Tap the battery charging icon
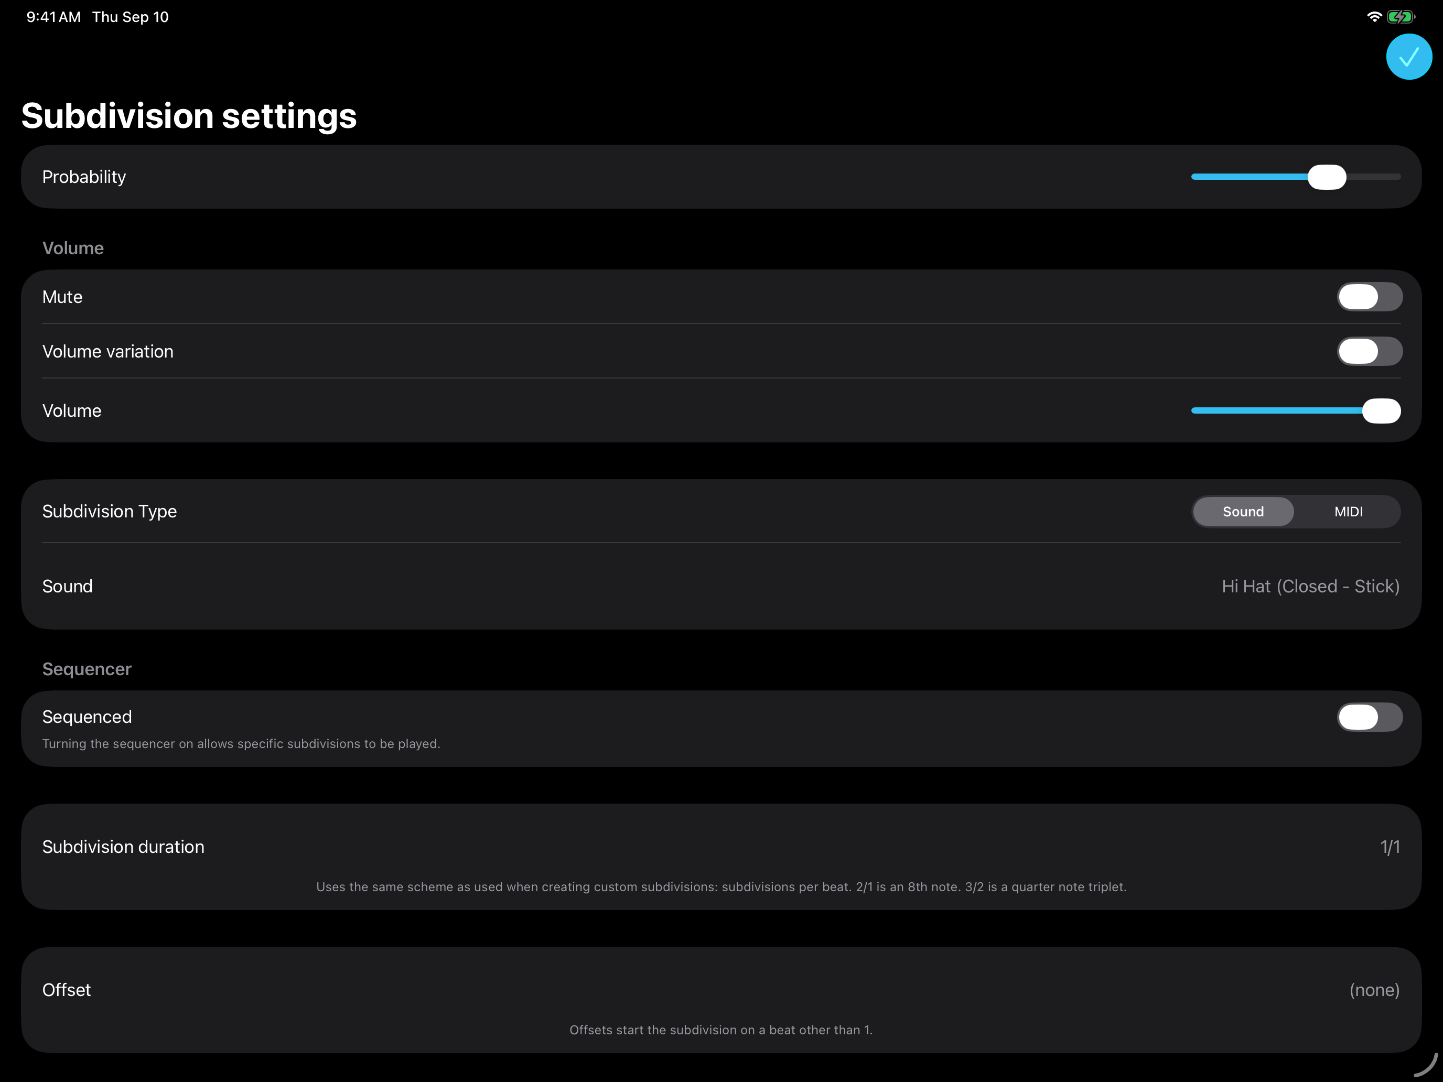Image resolution: width=1443 pixels, height=1082 pixels. point(1401,17)
